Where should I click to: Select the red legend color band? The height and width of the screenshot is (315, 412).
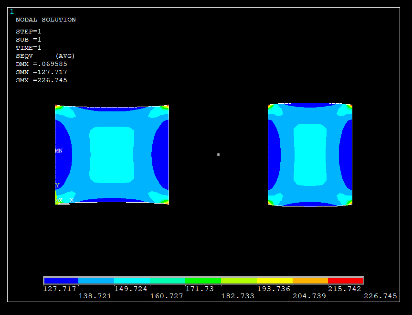click(346, 281)
